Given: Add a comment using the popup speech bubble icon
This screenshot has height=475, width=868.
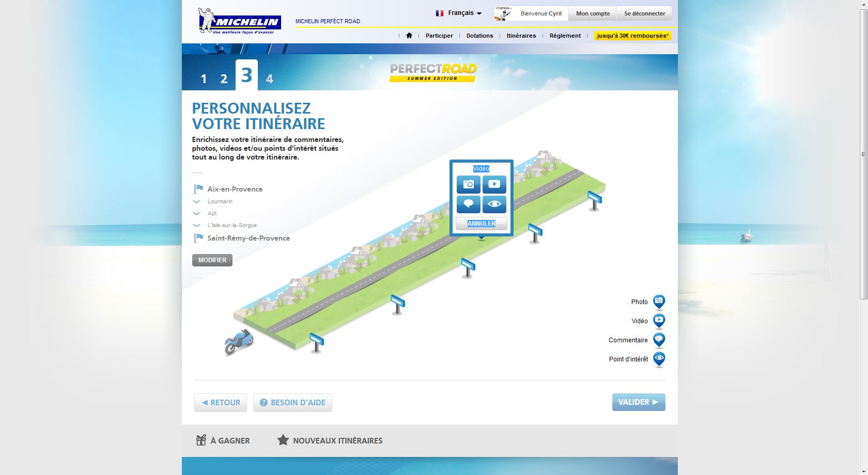Looking at the screenshot, I should (469, 204).
